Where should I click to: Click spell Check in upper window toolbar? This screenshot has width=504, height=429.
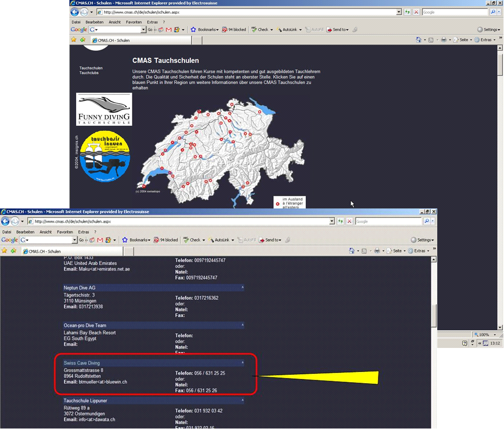click(x=262, y=29)
